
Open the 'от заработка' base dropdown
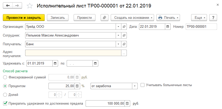click(x=135, y=86)
